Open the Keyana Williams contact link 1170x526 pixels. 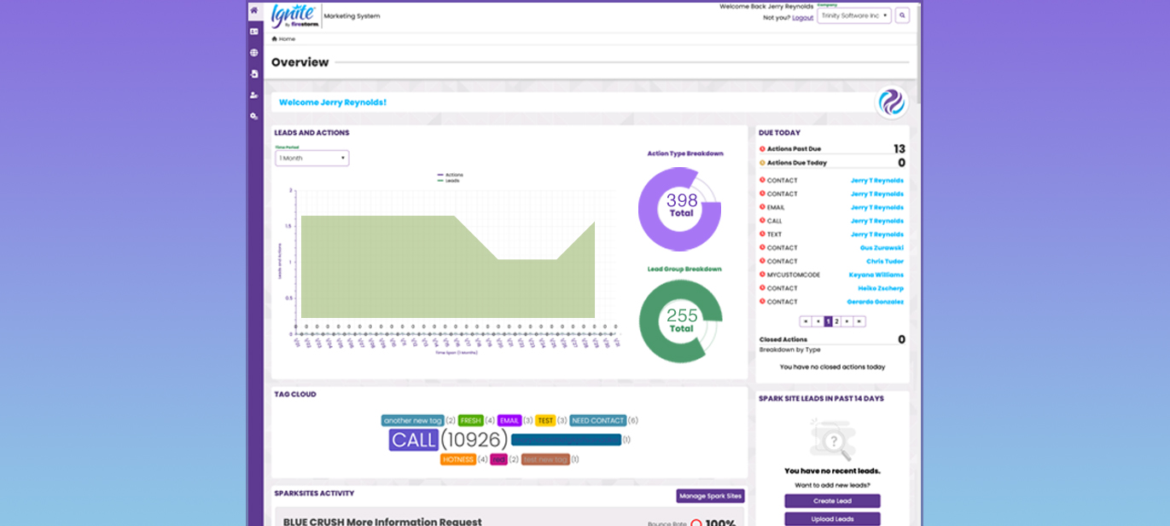tap(876, 275)
